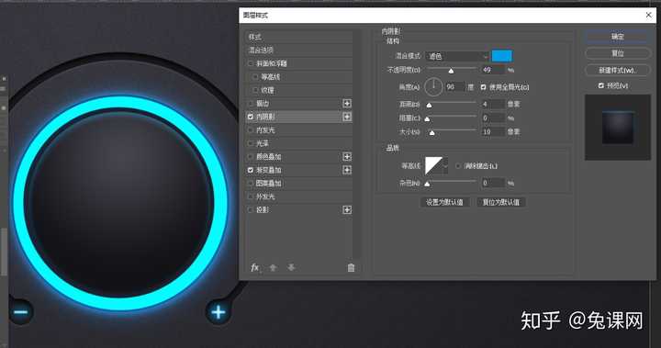Image resolution: width=661 pixels, height=348 pixels.
Task: Click plus icon on Drop Shadow (投影) row
Action: click(x=346, y=210)
